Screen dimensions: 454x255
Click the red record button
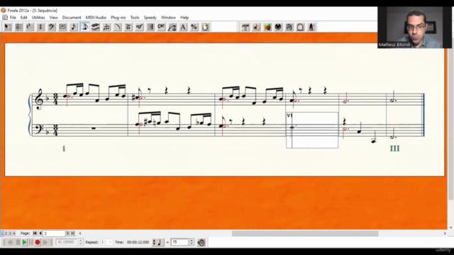click(x=38, y=242)
